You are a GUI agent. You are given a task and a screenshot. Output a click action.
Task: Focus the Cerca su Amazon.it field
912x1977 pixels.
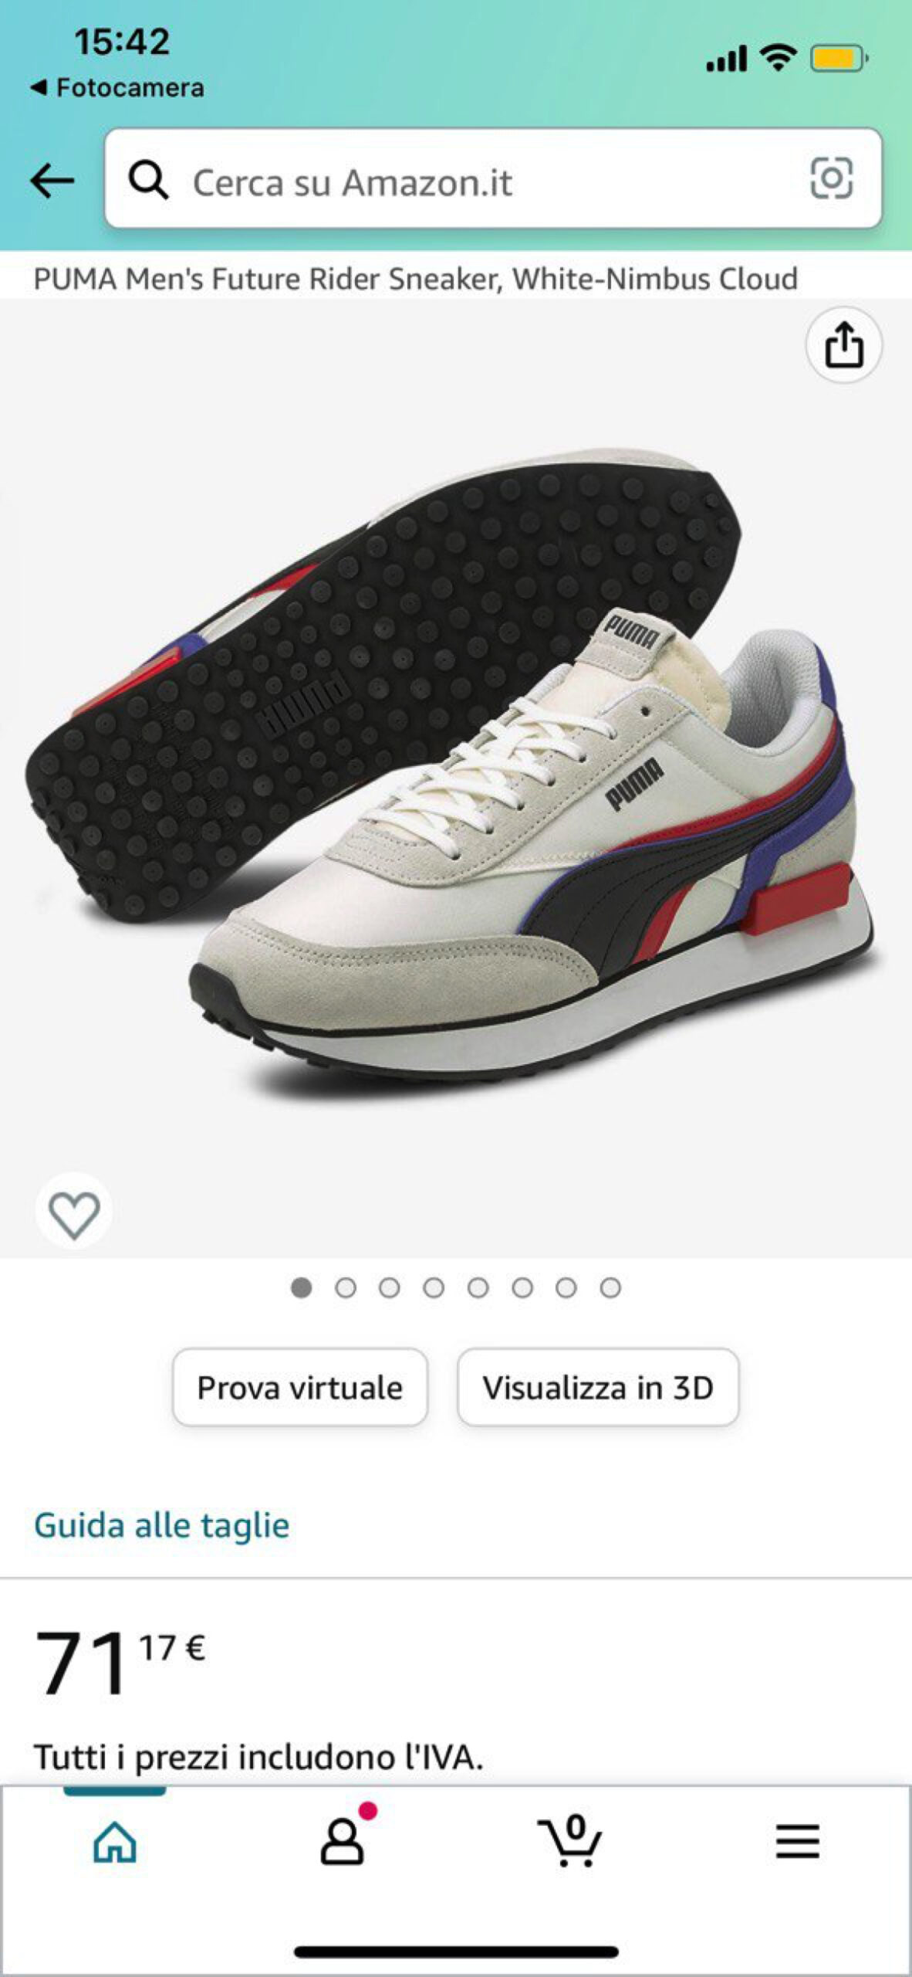493,178
